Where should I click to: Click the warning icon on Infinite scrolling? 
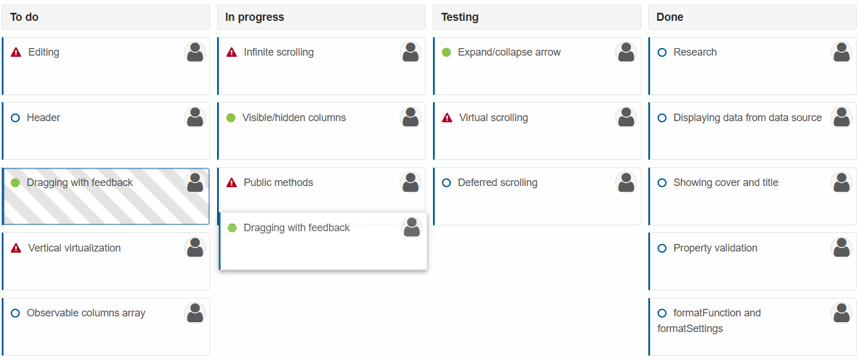click(232, 52)
